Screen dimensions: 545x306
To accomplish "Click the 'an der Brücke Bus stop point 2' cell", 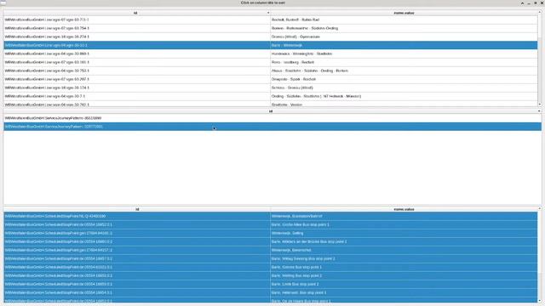I will tap(404, 241).
